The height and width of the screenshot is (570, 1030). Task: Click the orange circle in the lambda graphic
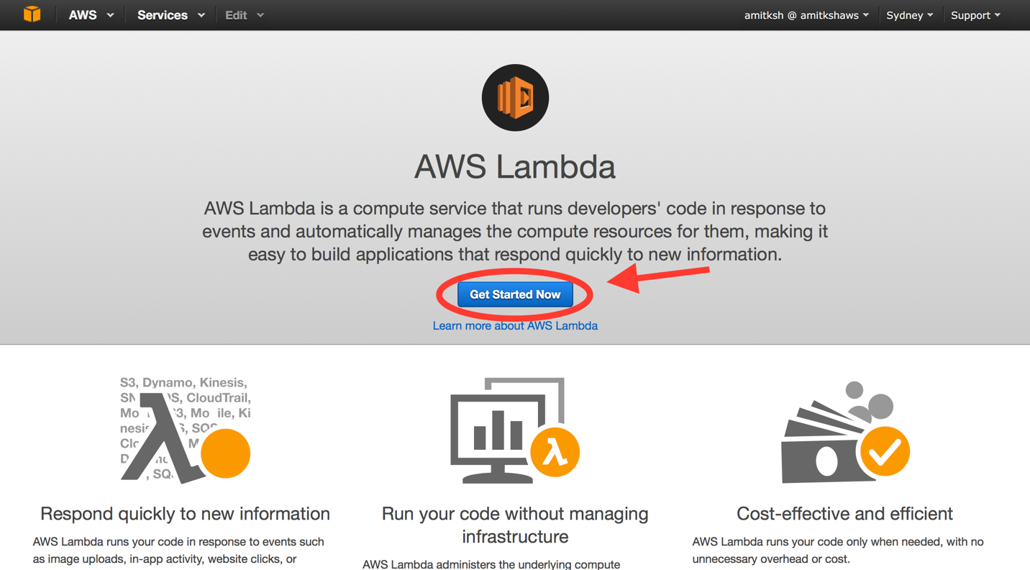[226, 453]
